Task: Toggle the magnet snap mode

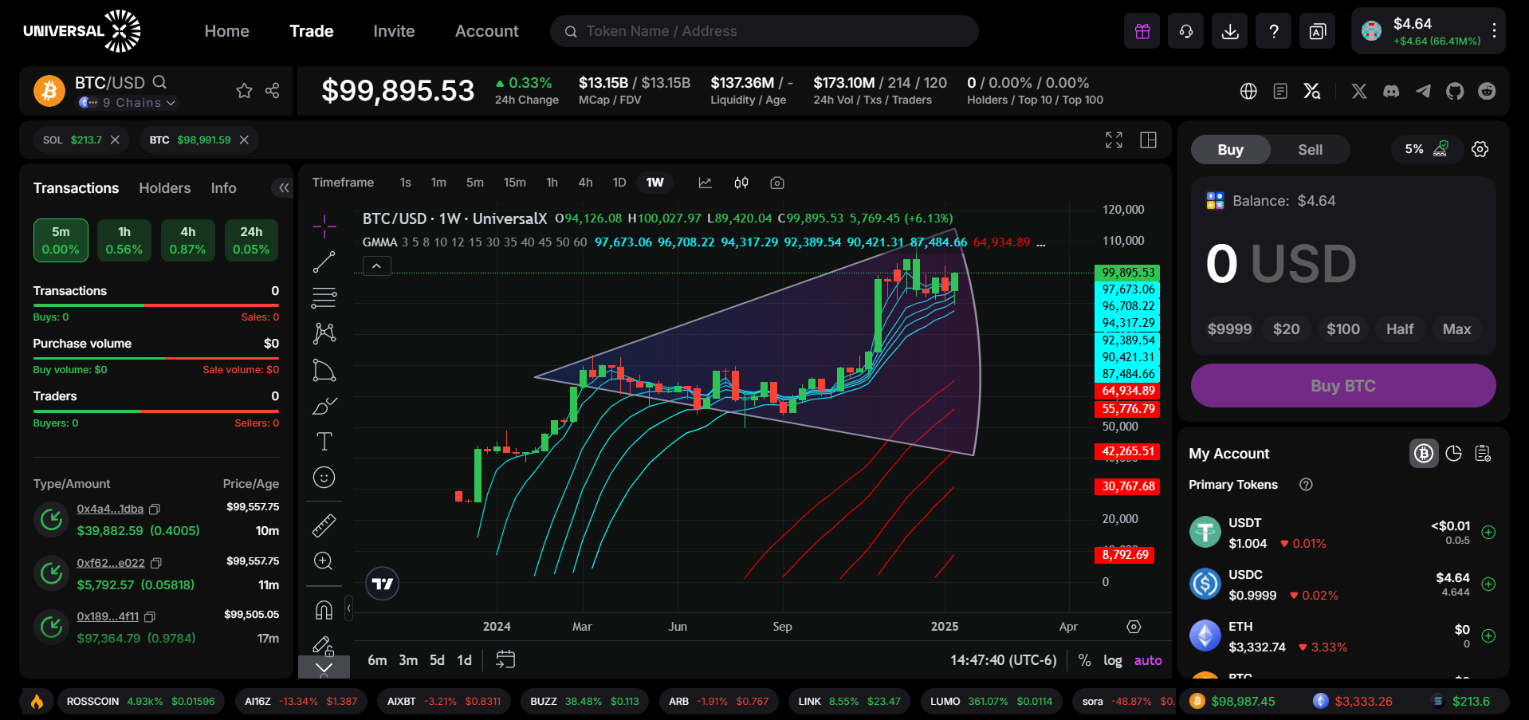Action: click(324, 610)
